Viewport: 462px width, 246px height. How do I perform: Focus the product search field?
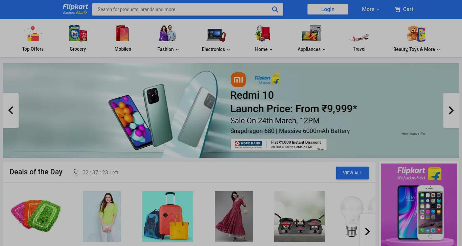coord(183,9)
